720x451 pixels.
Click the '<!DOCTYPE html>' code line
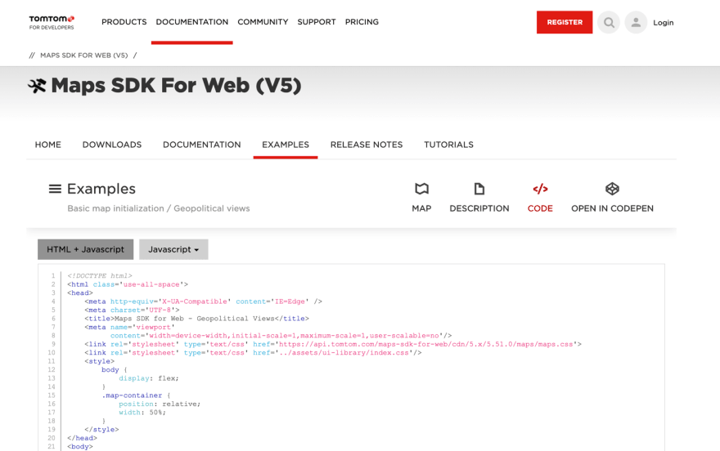click(100, 276)
